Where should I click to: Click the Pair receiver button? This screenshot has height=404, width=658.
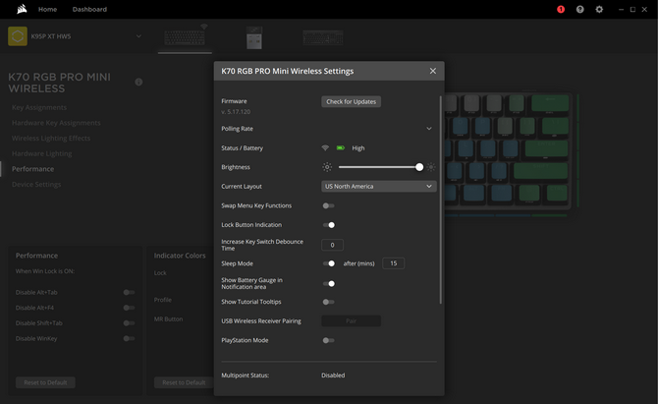click(x=352, y=321)
